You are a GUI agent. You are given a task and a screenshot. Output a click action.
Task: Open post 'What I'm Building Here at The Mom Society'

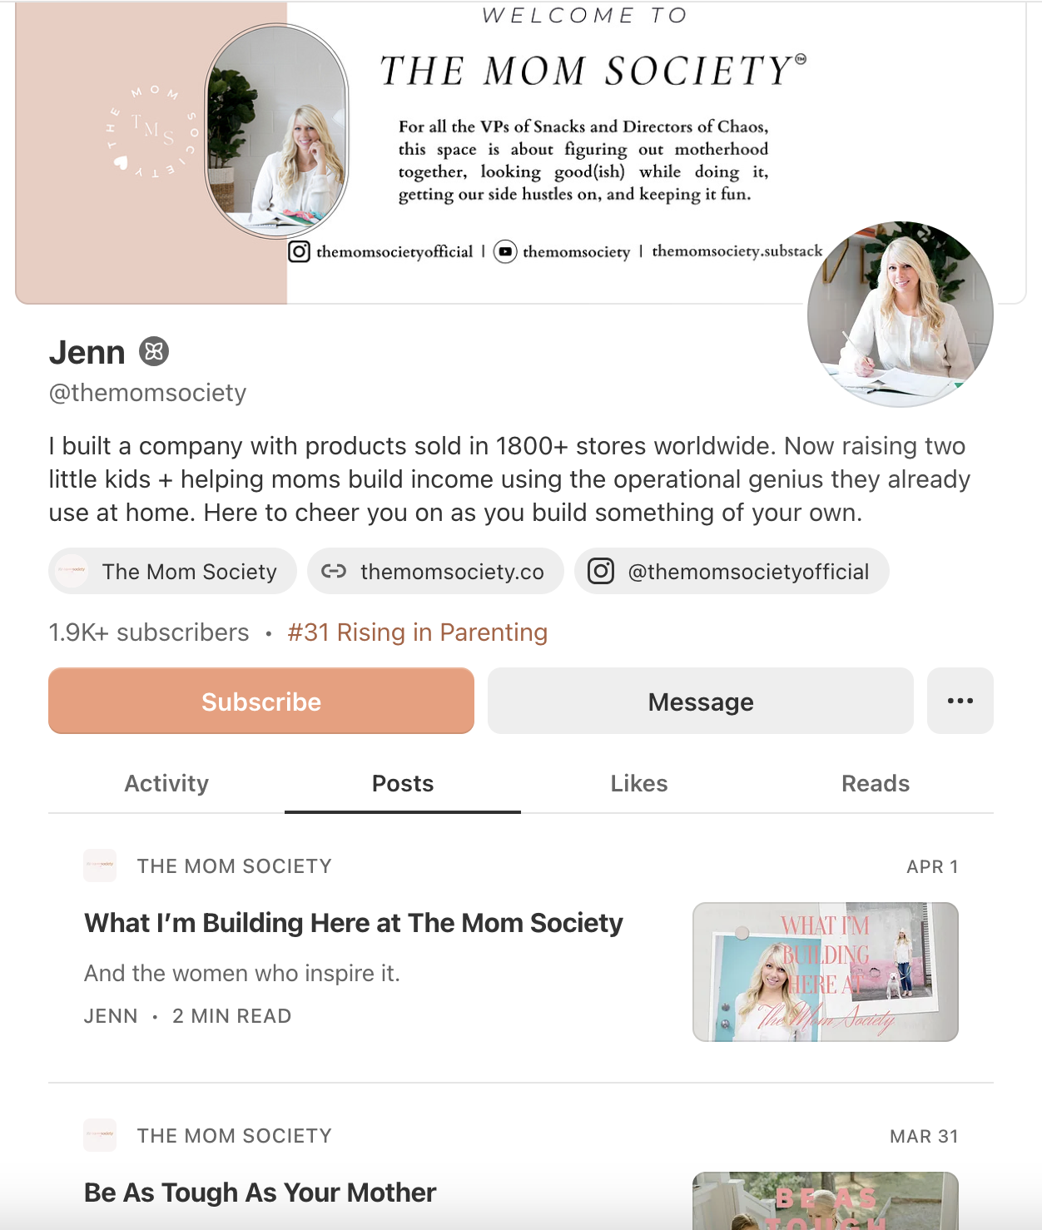click(x=354, y=923)
